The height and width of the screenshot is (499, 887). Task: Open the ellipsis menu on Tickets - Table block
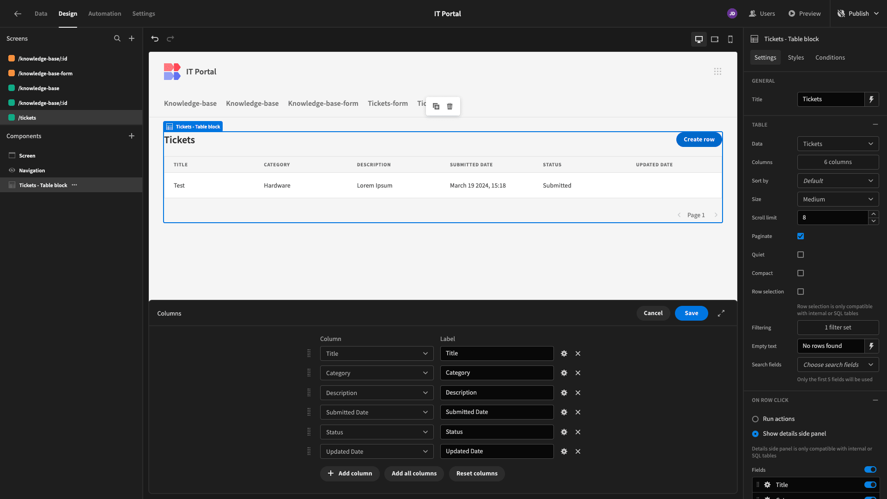(74, 185)
